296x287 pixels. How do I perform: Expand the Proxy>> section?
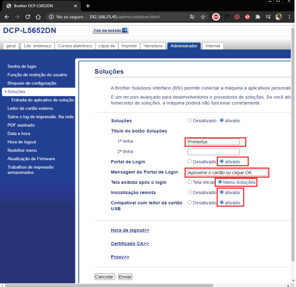click(x=120, y=257)
